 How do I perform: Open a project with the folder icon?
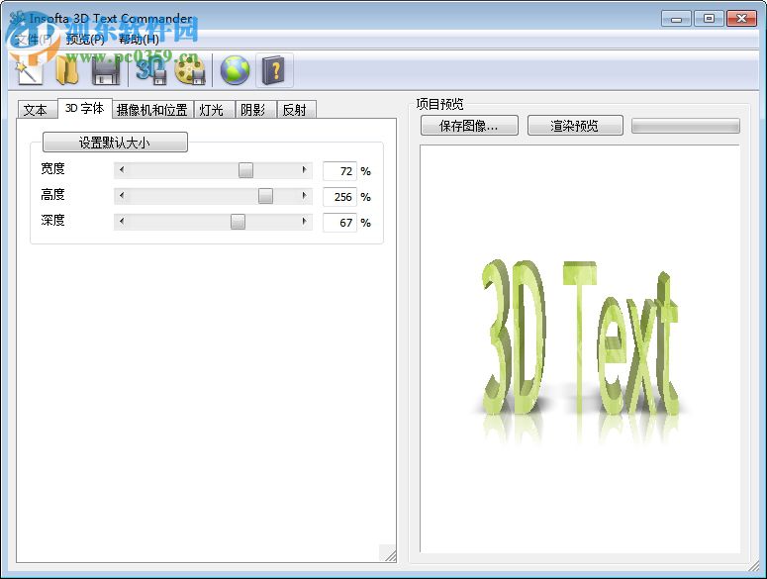coord(67,70)
